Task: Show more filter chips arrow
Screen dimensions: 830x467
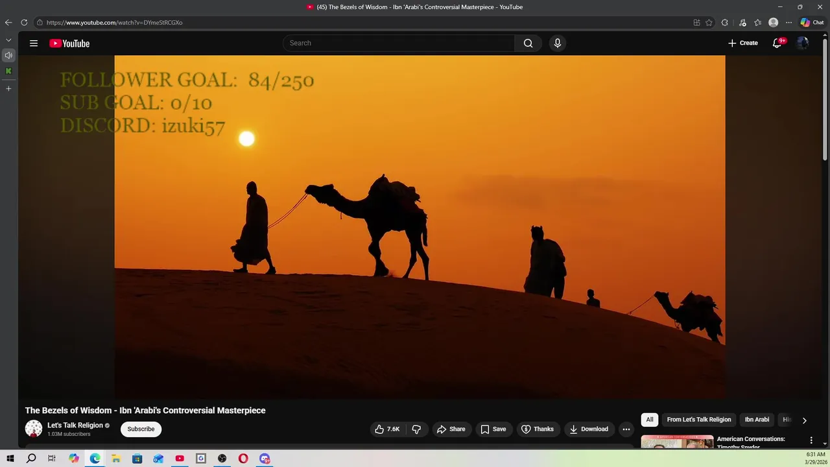Action: tap(804, 420)
